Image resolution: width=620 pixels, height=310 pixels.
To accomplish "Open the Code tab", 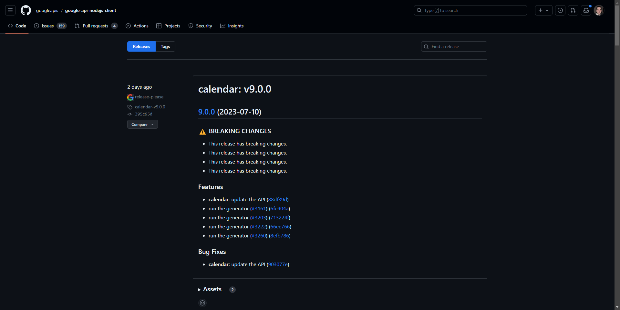I will coord(17,26).
